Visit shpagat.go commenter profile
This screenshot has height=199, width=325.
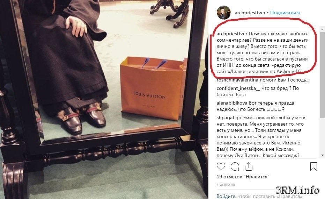(x=229, y=118)
